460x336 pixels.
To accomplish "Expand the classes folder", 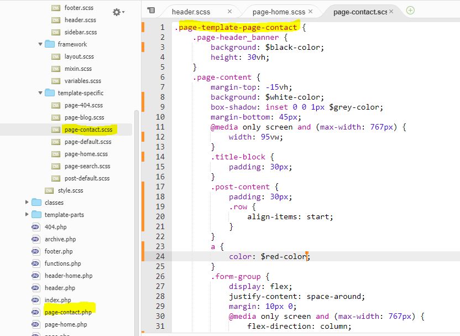I will (x=26, y=203).
